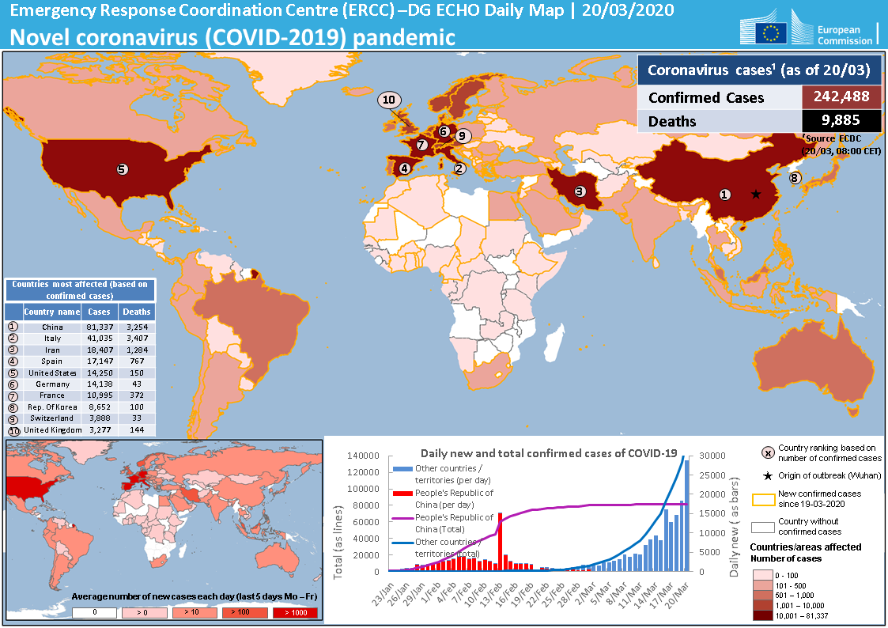
Task: Click the black star marking Wuhan on the map
Action: 756,194
